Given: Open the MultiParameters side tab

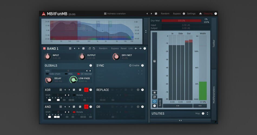Looking at the screenshot, I should click(214, 94).
